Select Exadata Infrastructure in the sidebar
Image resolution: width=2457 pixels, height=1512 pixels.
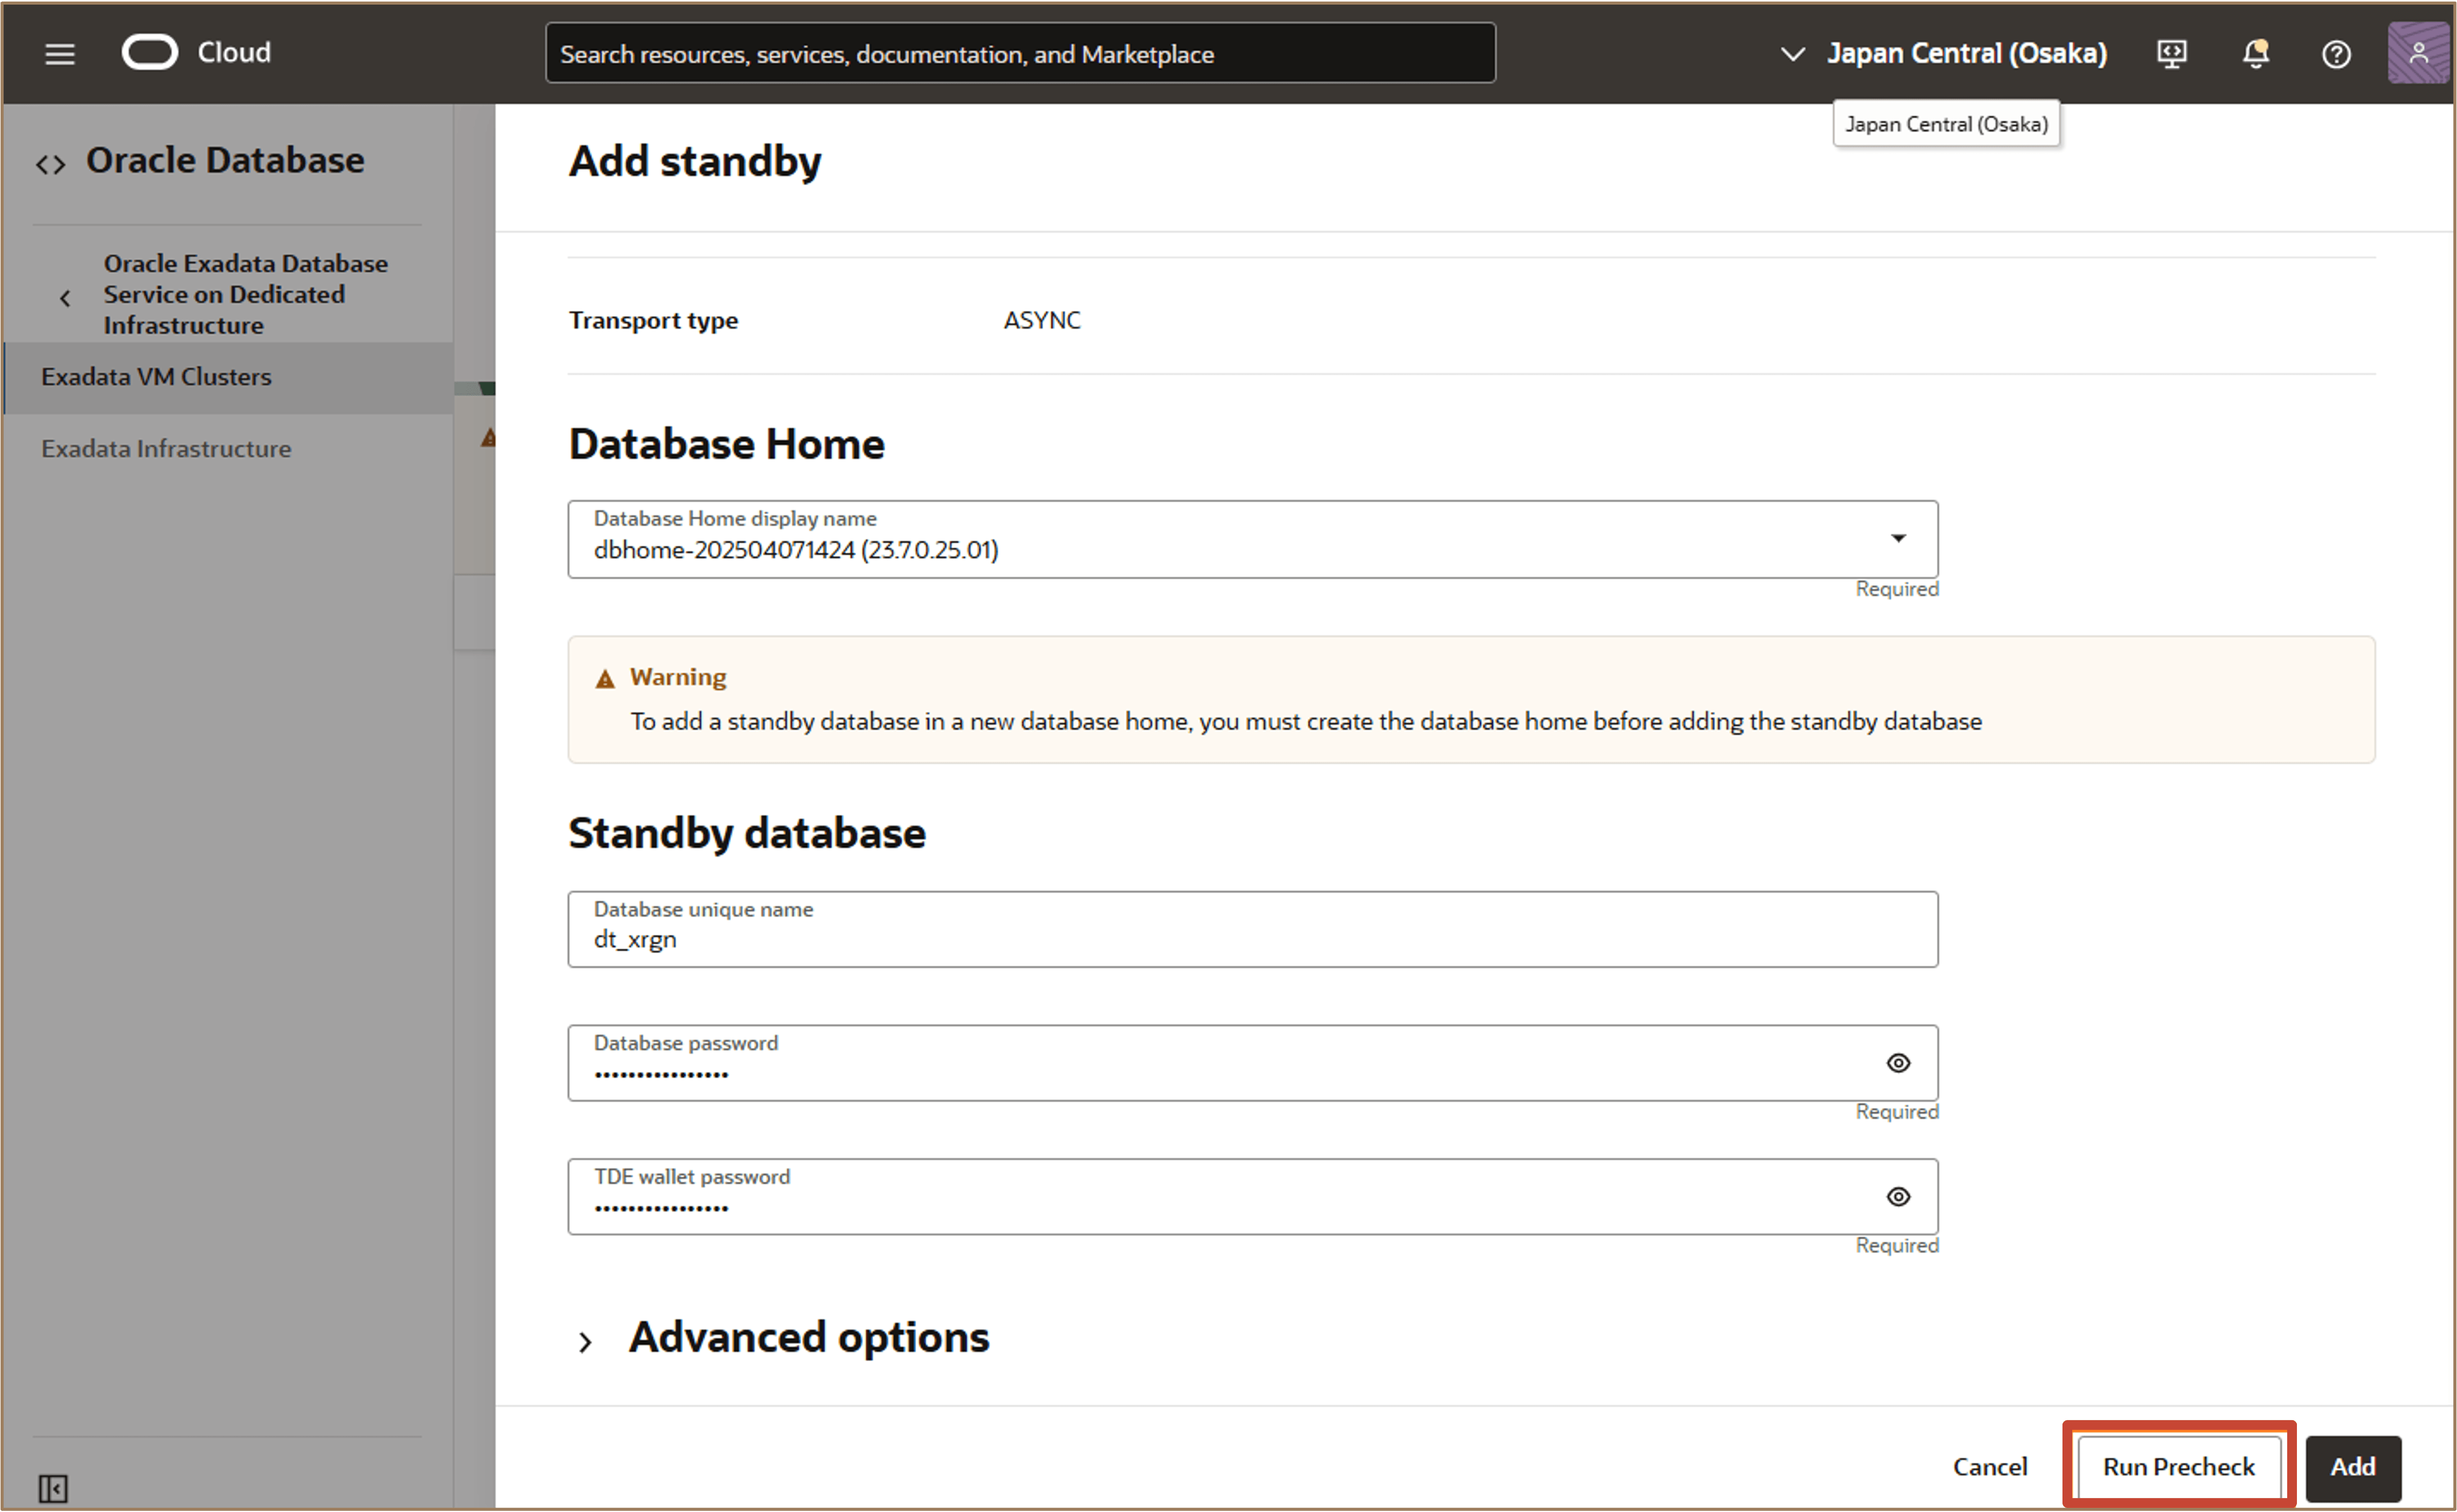(166, 449)
